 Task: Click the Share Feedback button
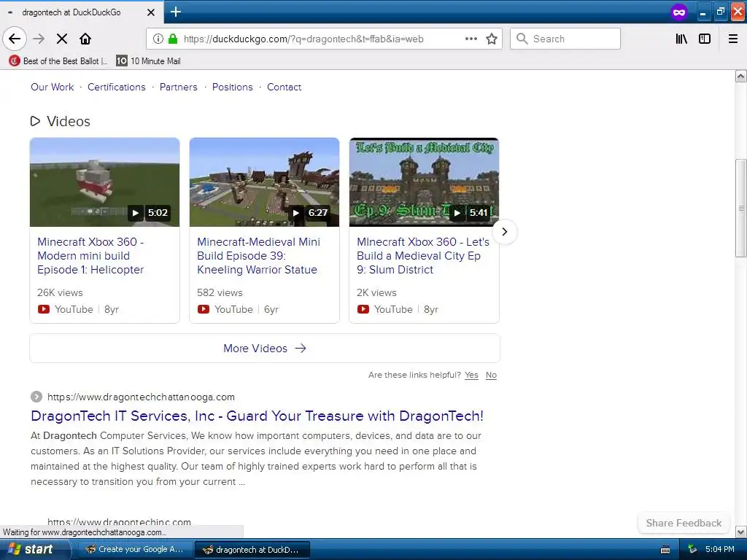tap(684, 523)
